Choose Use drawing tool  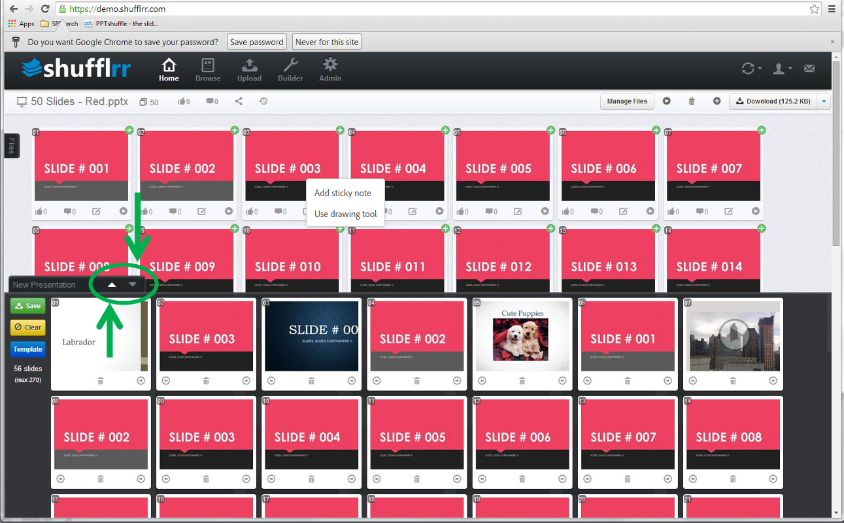click(x=345, y=214)
